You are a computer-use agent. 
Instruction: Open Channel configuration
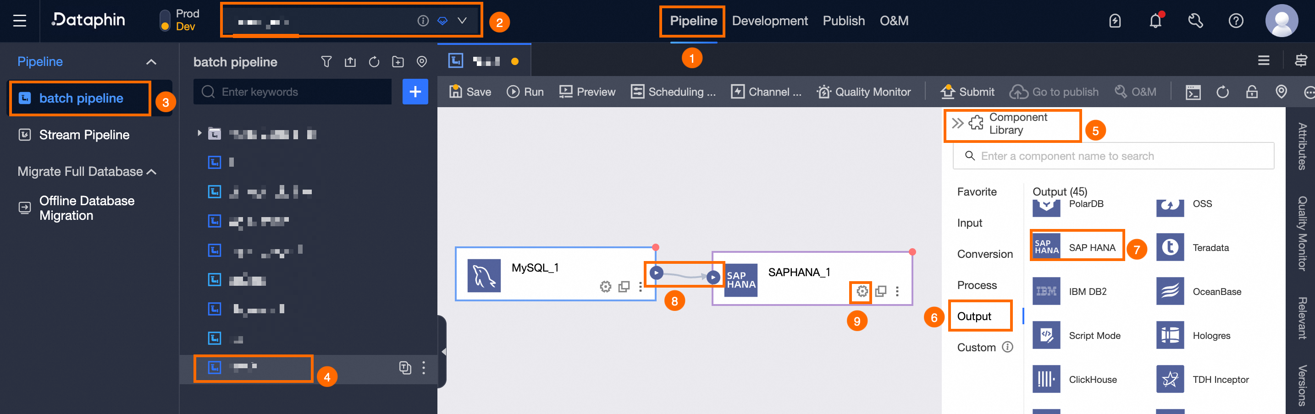766,92
